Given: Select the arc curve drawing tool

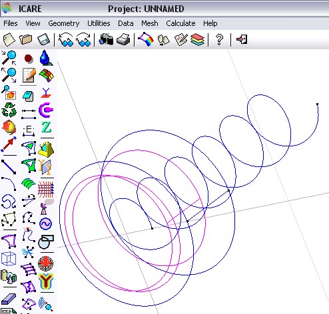Looking at the screenshot, I should (x=9, y=184).
